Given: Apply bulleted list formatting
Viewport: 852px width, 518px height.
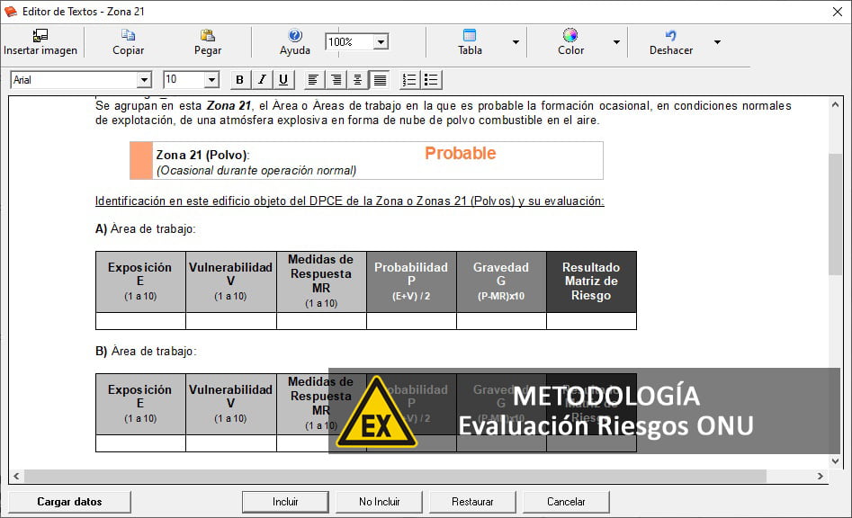Looking at the screenshot, I should tap(432, 80).
